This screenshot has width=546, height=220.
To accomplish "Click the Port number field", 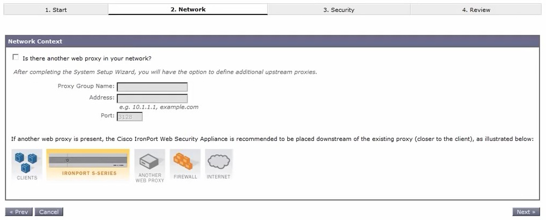I will point(129,116).
